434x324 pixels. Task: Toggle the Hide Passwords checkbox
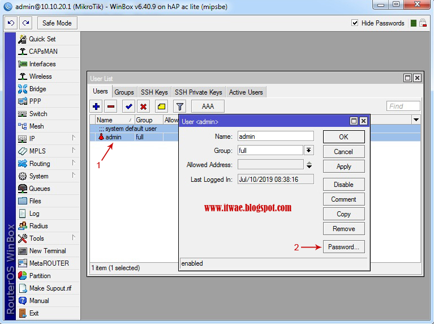[x=355, y=23]
